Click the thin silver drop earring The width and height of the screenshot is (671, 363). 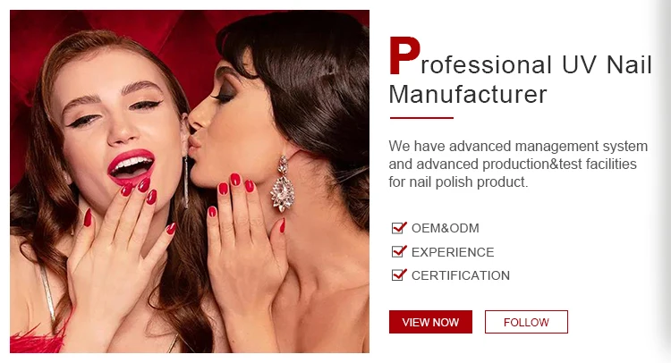(x=186, y=182)
